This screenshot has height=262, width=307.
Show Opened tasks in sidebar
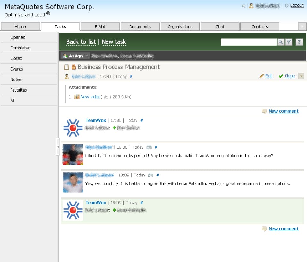click(x=29, y=37)
